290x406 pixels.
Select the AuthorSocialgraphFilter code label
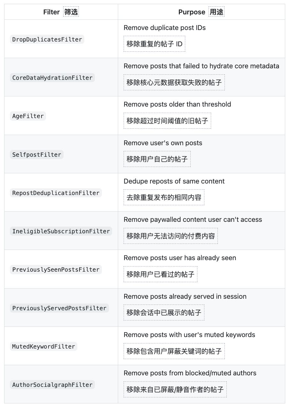click(x=52, y=385)
